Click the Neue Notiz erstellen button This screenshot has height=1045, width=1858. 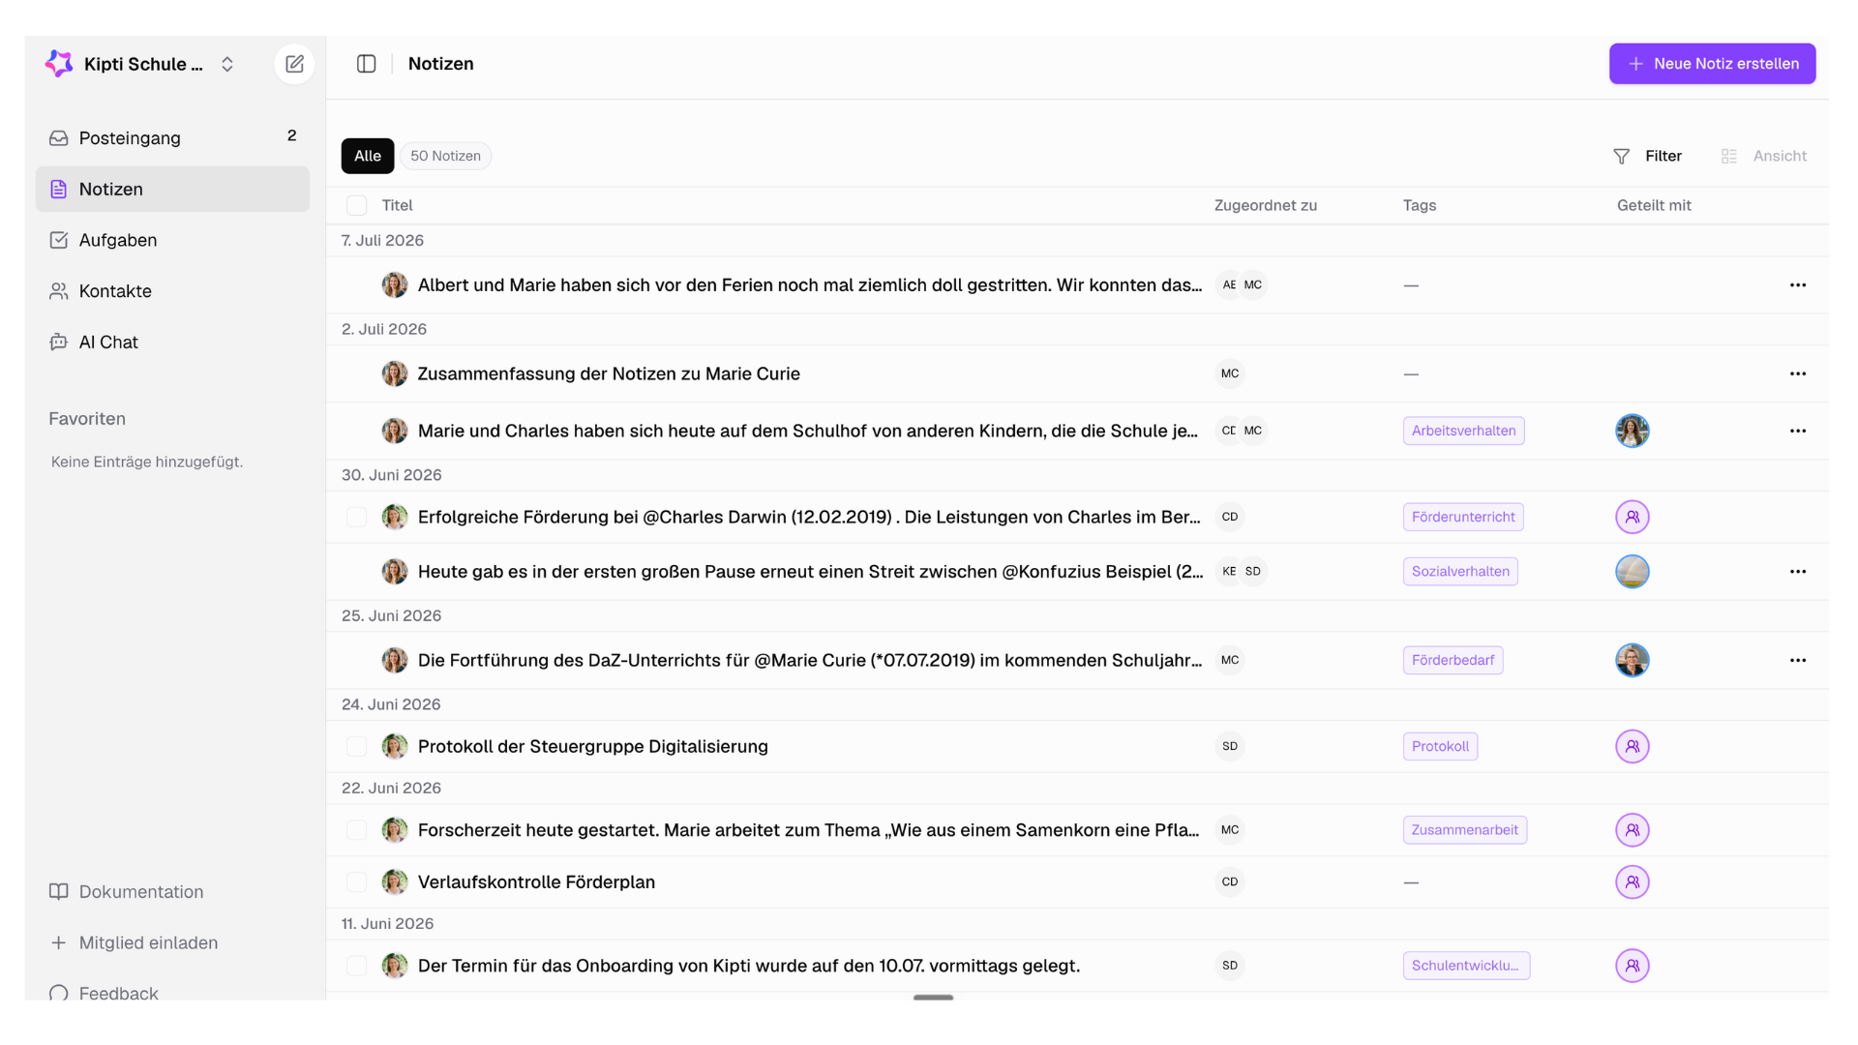tap(1712, 64)
